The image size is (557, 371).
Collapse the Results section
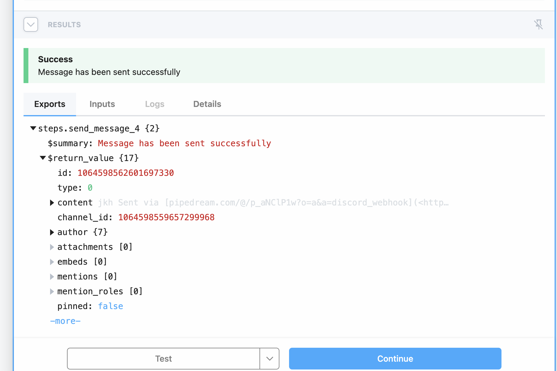click(30, 24)
